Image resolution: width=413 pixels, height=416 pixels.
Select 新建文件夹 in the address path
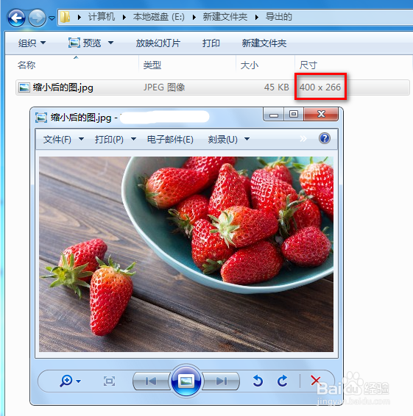click(x=225, y=17)
